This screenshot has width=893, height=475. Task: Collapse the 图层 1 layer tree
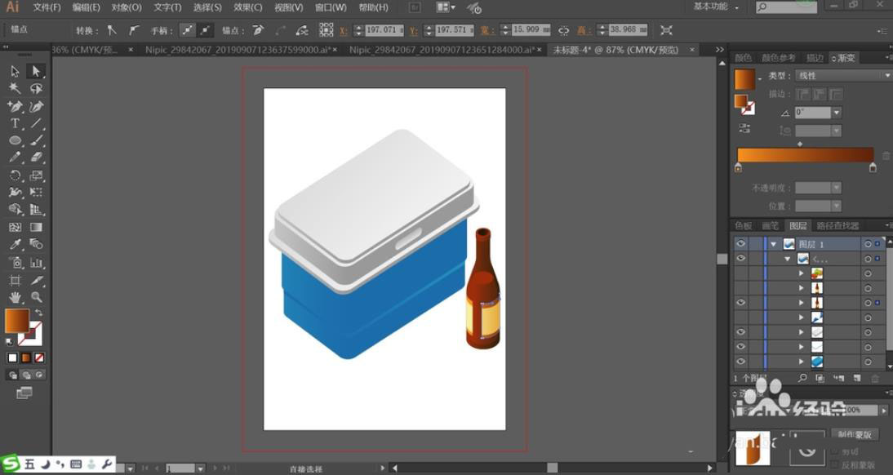point(773,244)
